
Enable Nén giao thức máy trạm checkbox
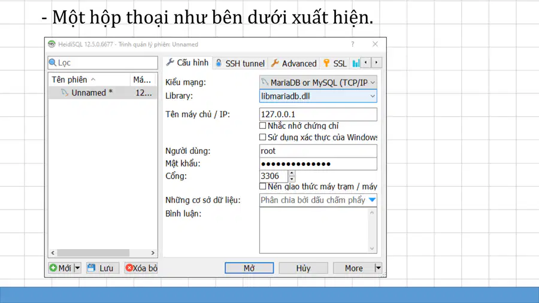[263, 186]
